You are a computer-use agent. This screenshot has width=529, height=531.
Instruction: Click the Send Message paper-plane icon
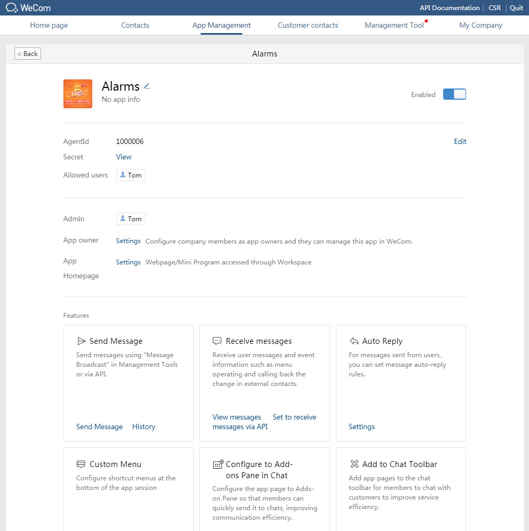click(x=81, y=341)
